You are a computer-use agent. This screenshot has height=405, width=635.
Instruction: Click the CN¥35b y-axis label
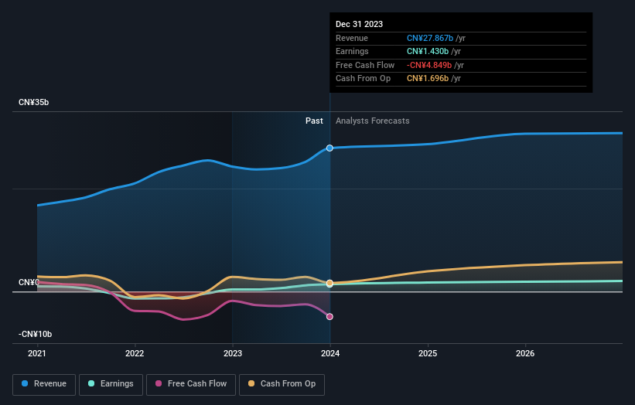[x=33, y=102]
